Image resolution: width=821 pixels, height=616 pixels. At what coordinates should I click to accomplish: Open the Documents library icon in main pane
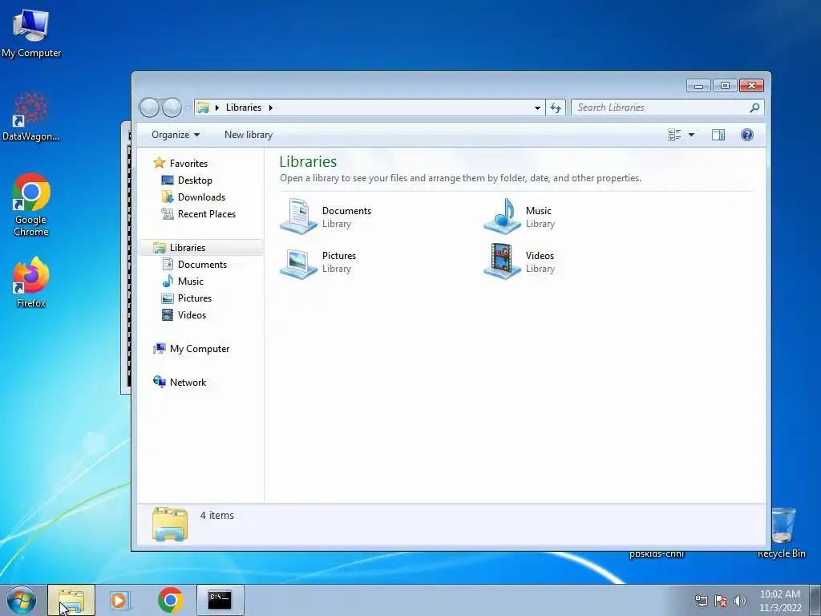(x=298, y=217)
